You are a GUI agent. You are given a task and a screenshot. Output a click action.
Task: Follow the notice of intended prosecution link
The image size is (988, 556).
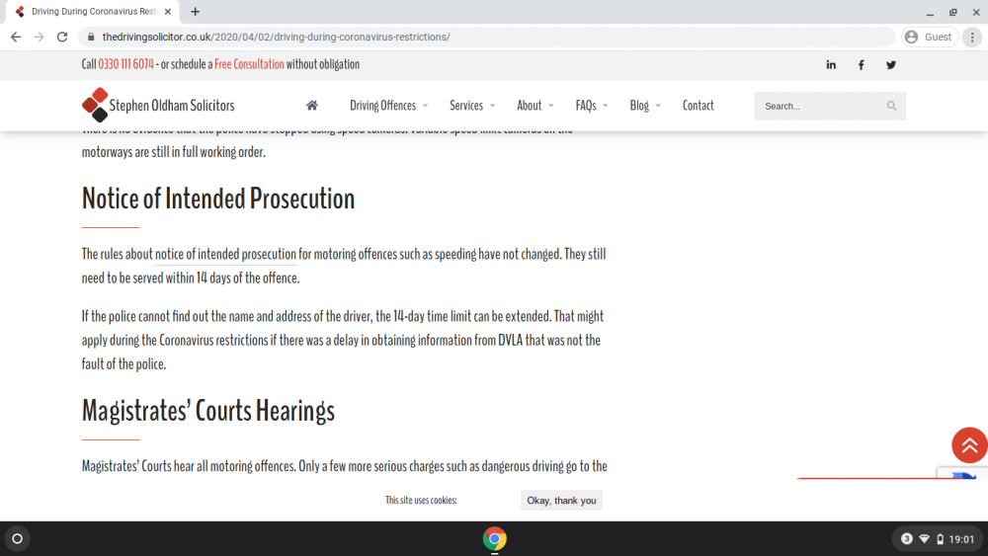225,255
